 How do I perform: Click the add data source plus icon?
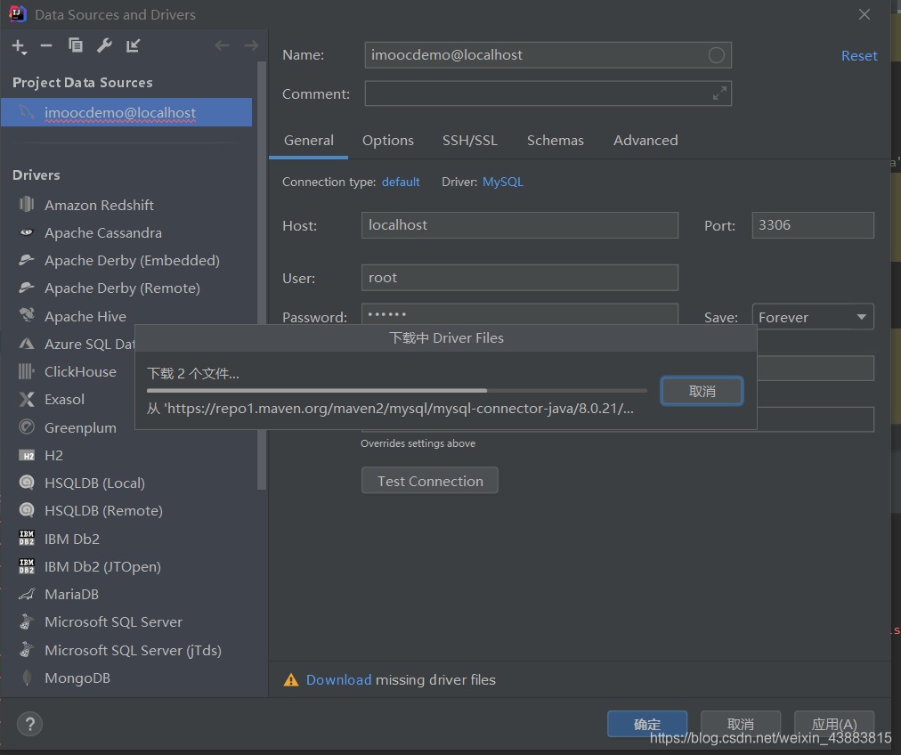(x=19, y=46)
